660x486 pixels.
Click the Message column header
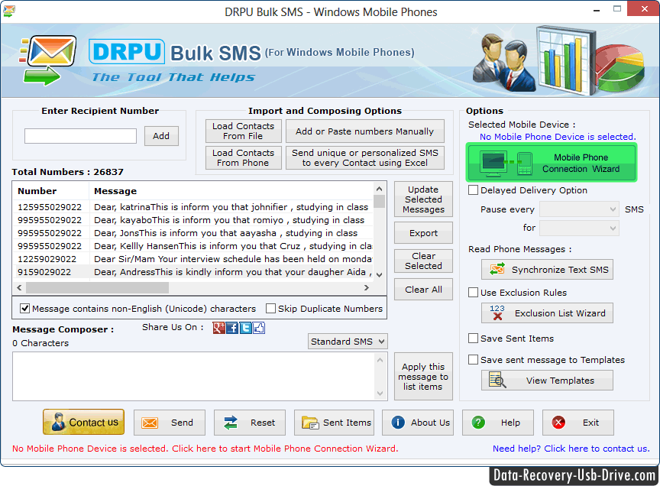click(231, 191)
